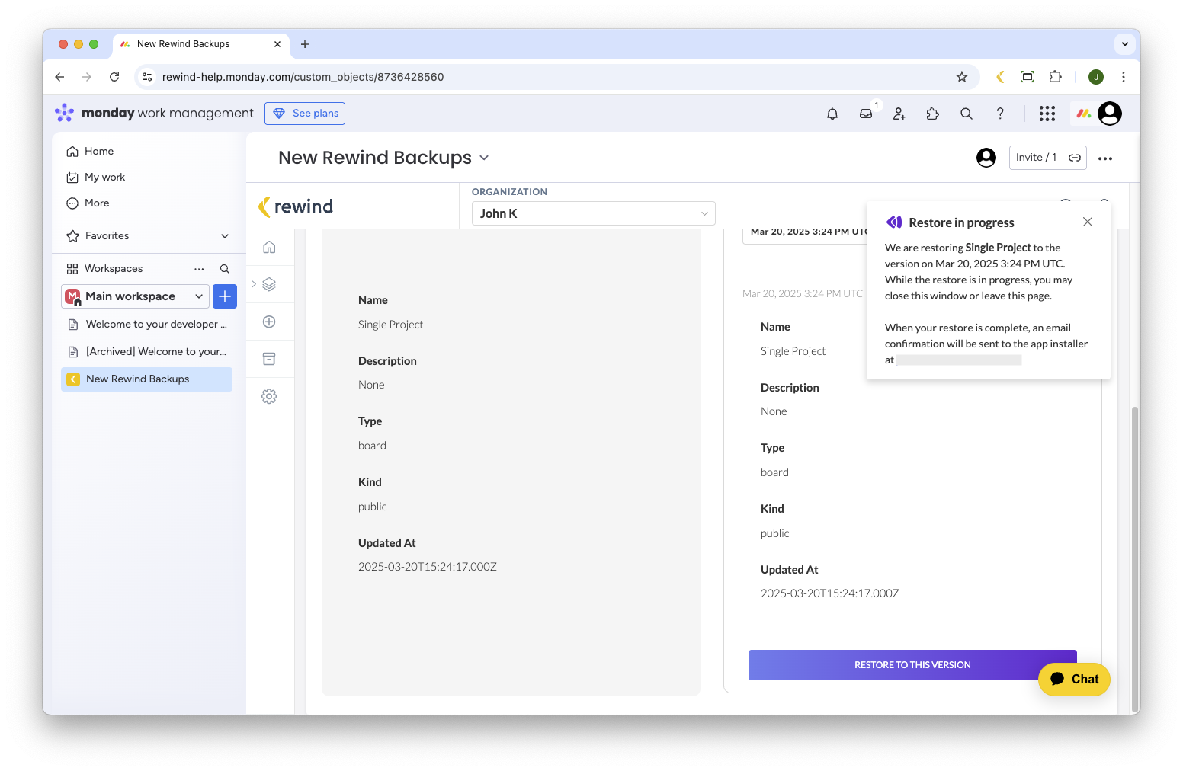Select New Rewind Backups in sidebar
Screen dimensions: 1183x771
[147, 379]
